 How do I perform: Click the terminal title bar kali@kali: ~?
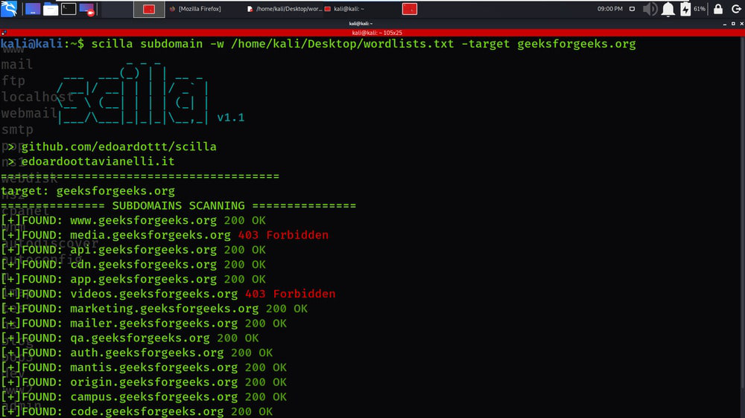point(361,23)
